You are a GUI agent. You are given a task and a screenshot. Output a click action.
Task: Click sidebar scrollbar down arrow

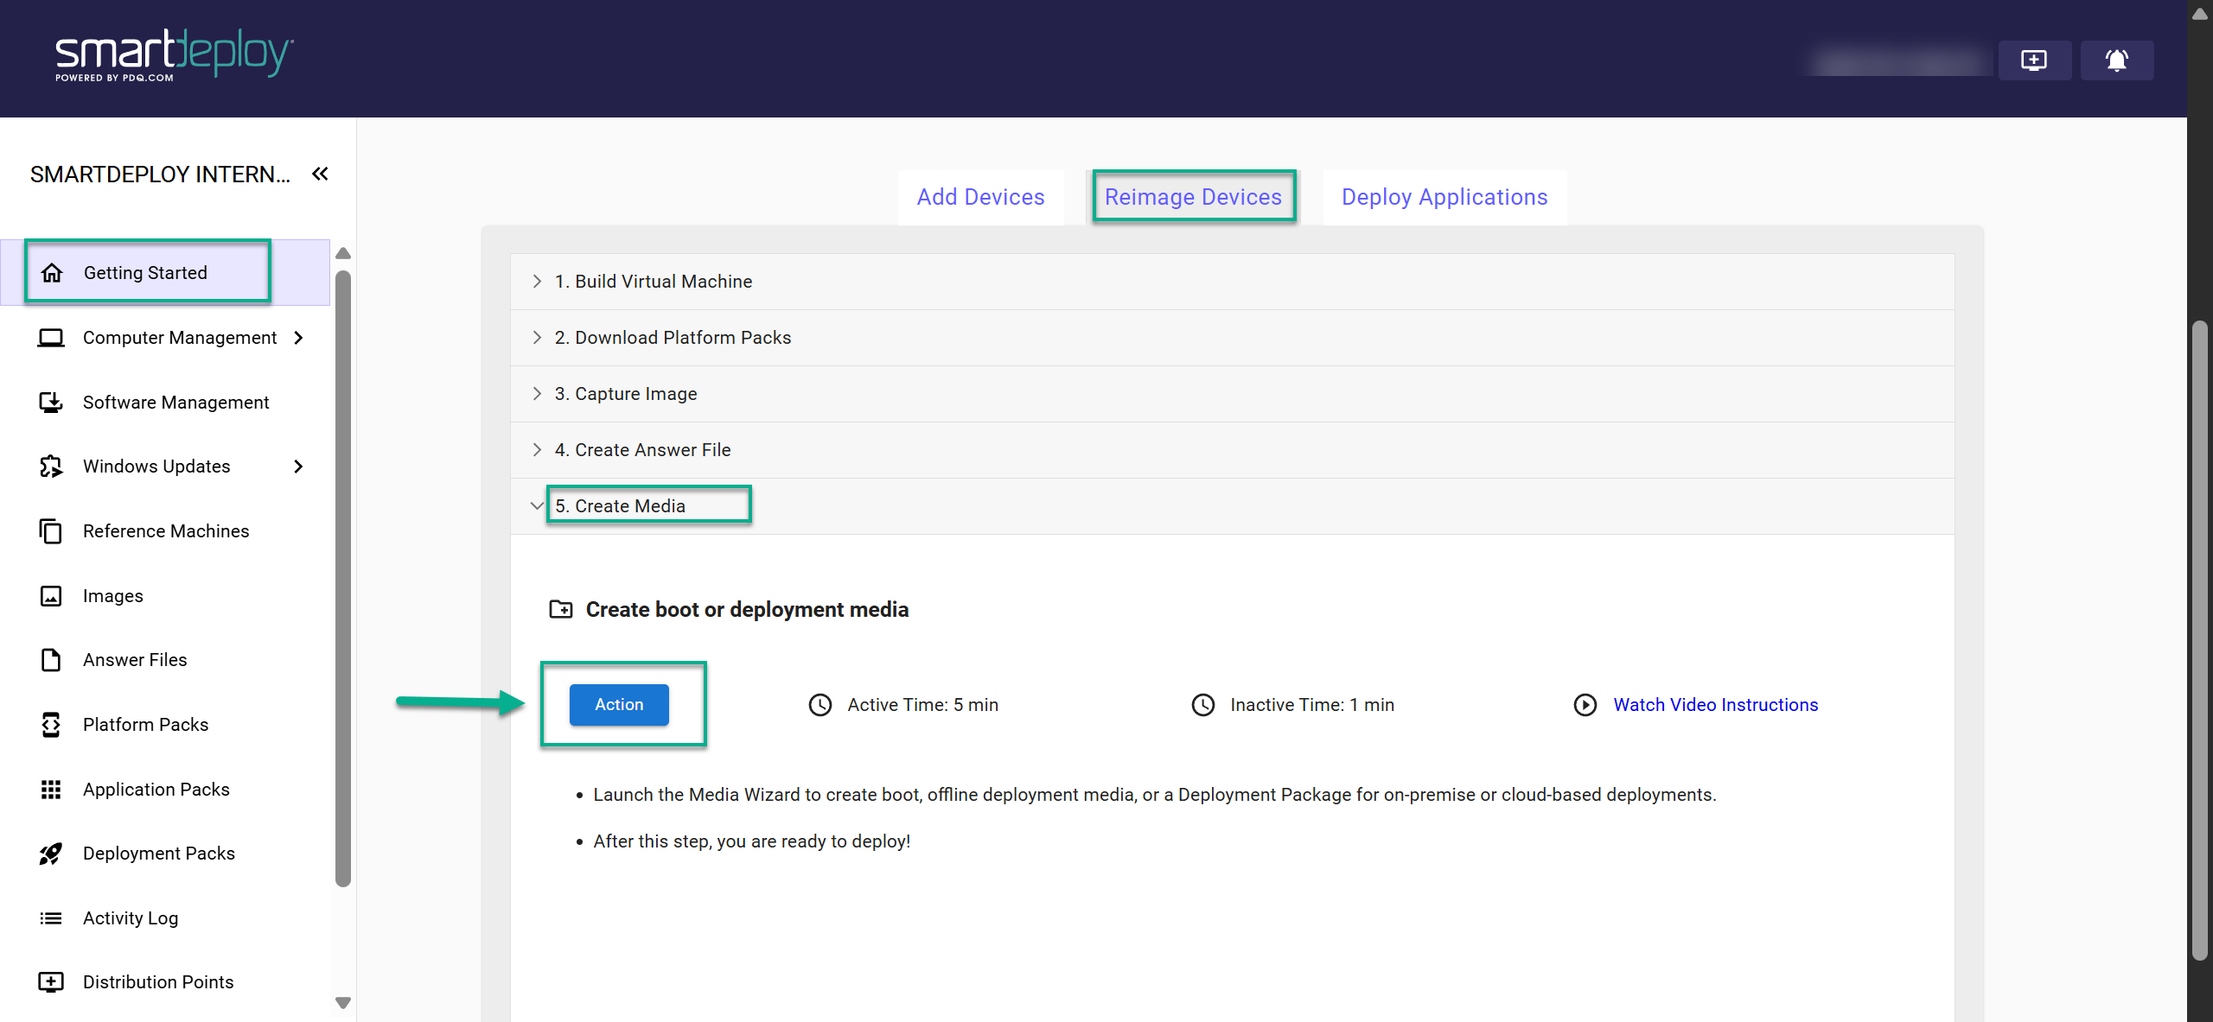tap(343, 1003)
